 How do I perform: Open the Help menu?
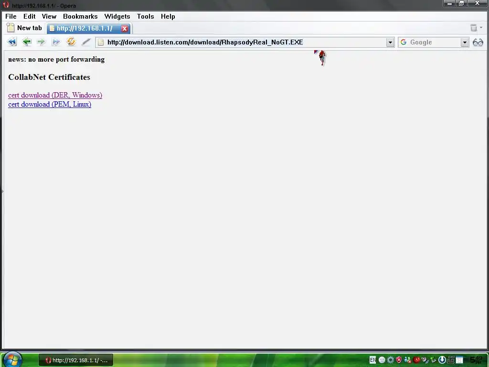(168, 16)
